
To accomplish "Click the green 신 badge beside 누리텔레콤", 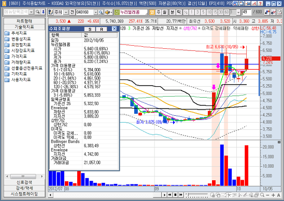I will click(117, 12).
